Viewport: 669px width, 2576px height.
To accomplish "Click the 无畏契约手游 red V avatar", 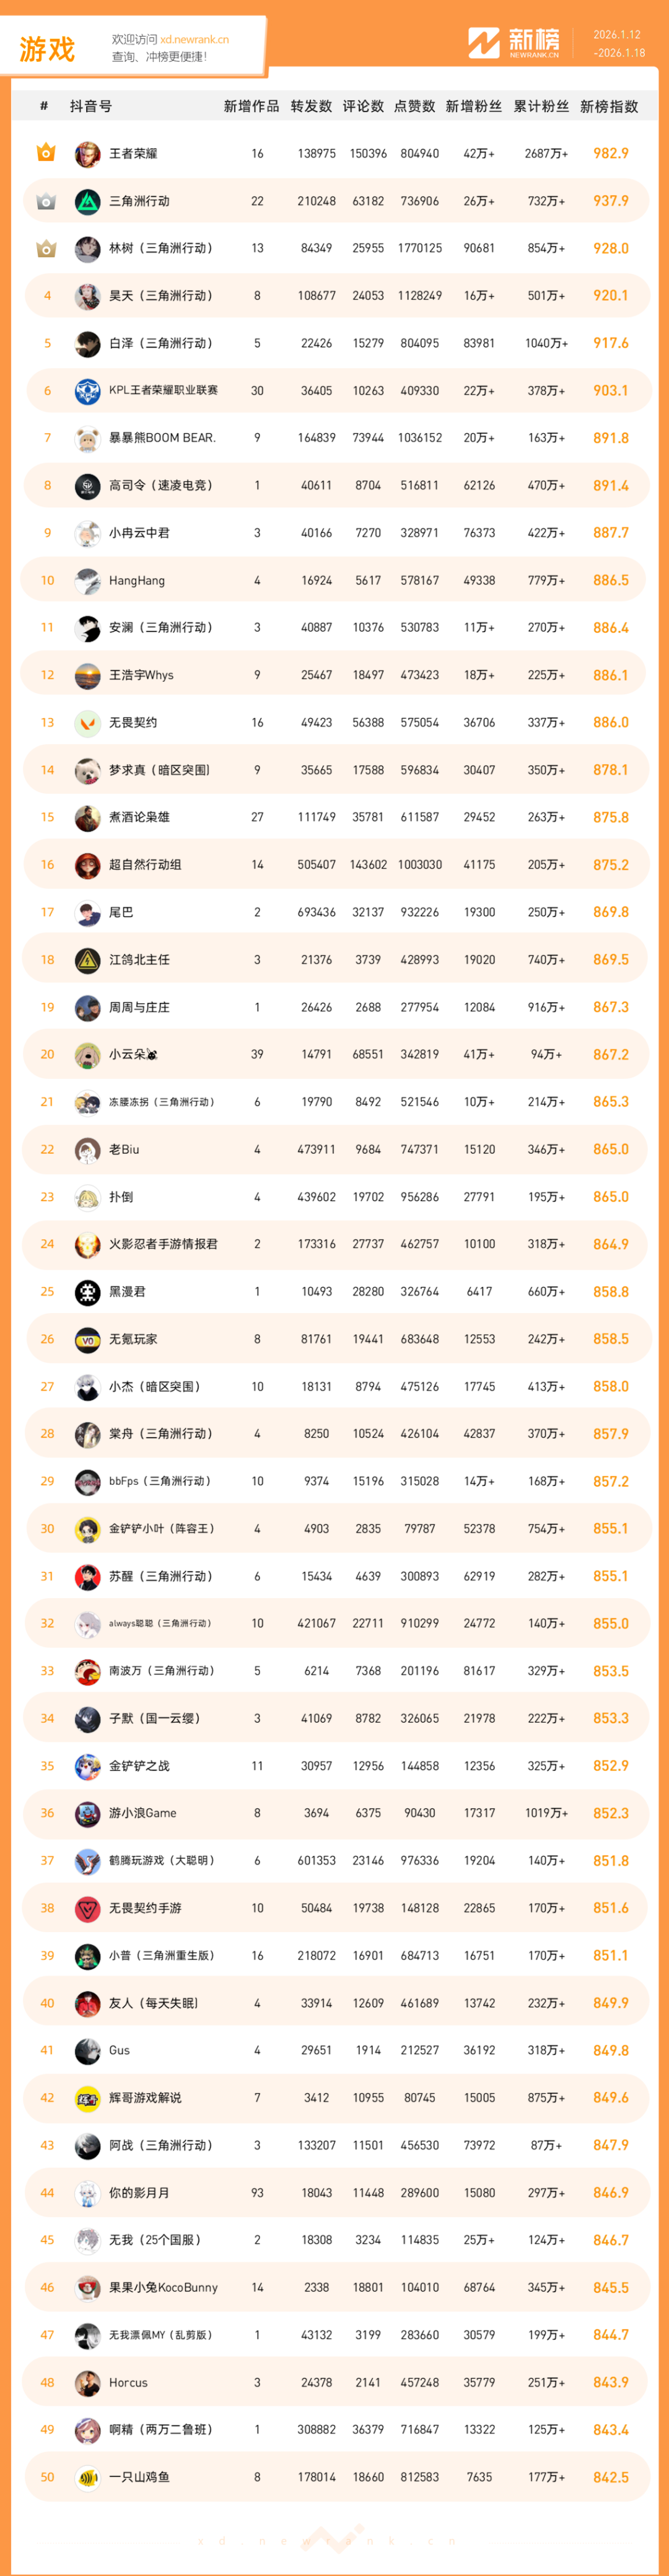I will coord(87,1908).
